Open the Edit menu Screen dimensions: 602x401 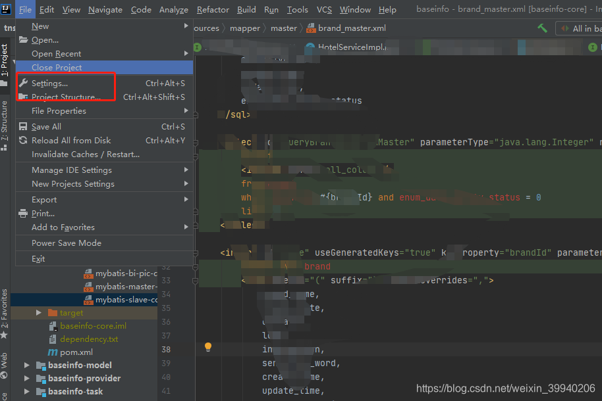[x=47, y=10]
